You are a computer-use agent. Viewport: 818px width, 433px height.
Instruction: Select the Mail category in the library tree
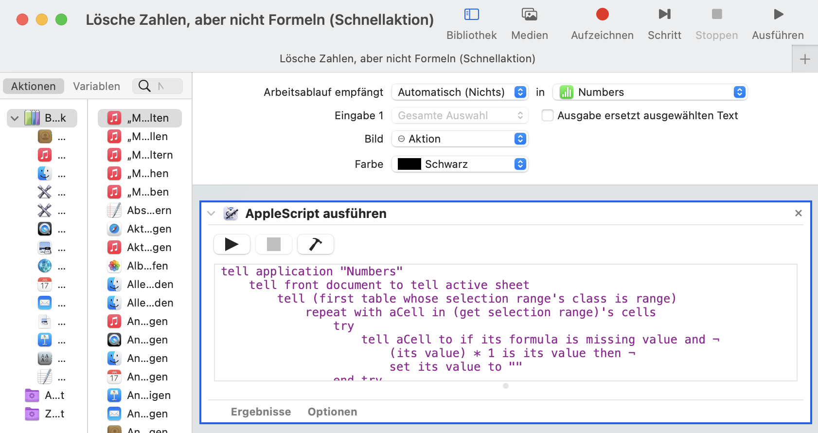click(x=45, y=303)
